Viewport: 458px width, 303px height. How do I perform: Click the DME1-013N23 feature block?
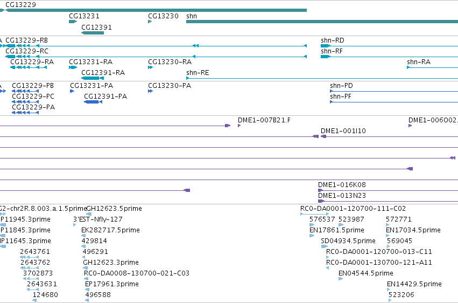[x=321, y=201]
